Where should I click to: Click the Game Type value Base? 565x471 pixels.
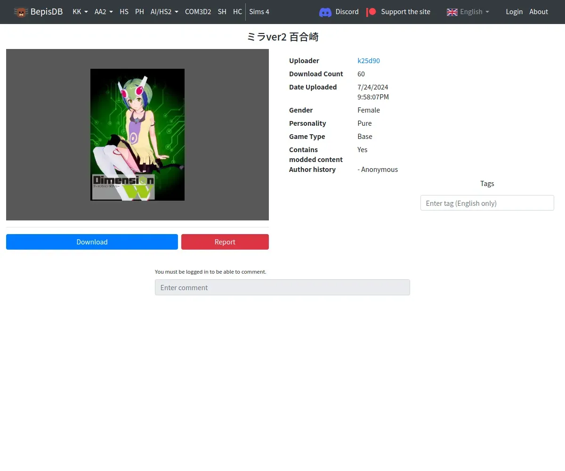point(365,137)
